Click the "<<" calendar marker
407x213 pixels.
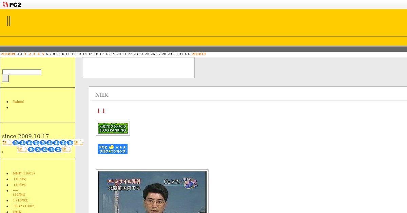(20, 54)
